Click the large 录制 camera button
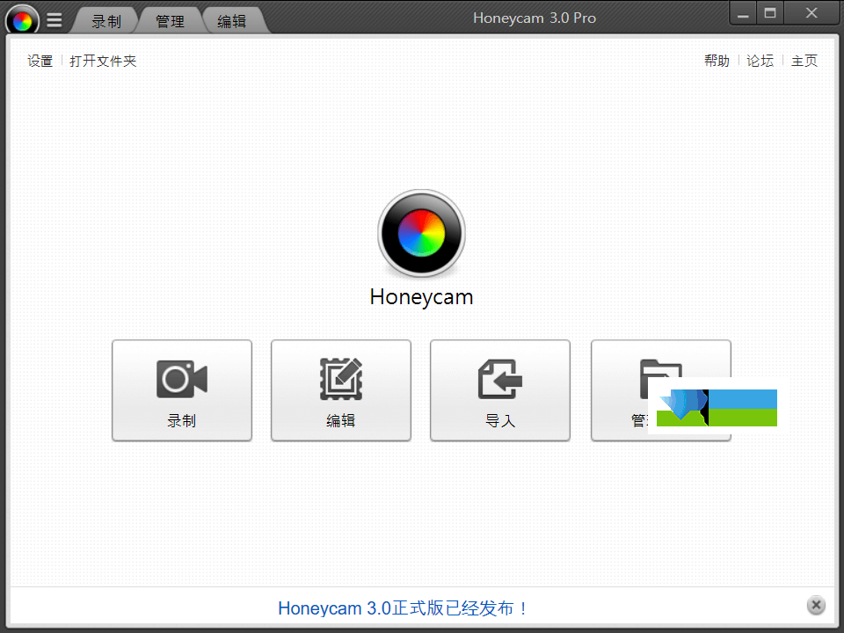The height and width of the screenshot is (633, 844). (x=182, y=390)
